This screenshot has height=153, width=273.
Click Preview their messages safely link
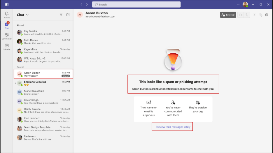click(173, 127)
